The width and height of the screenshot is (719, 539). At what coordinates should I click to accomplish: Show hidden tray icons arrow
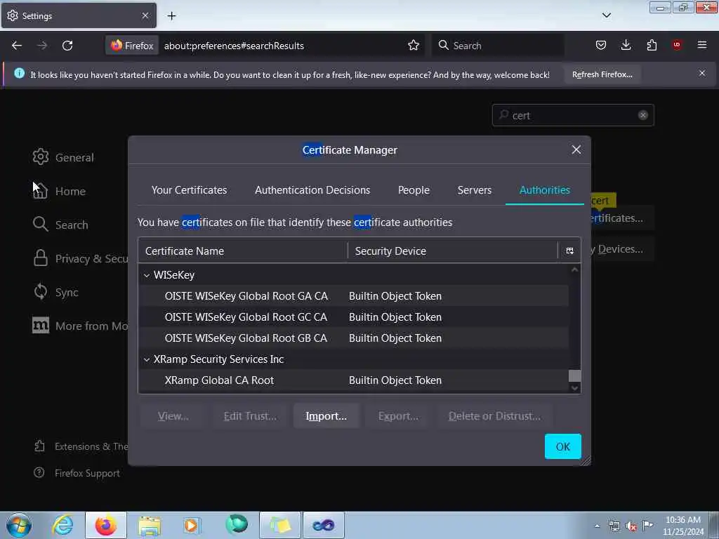tap(597, 526)
